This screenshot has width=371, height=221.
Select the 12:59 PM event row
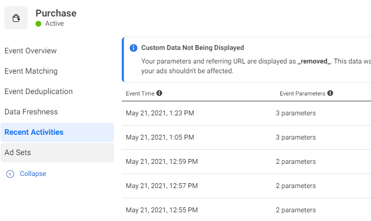tap(162, 162)
